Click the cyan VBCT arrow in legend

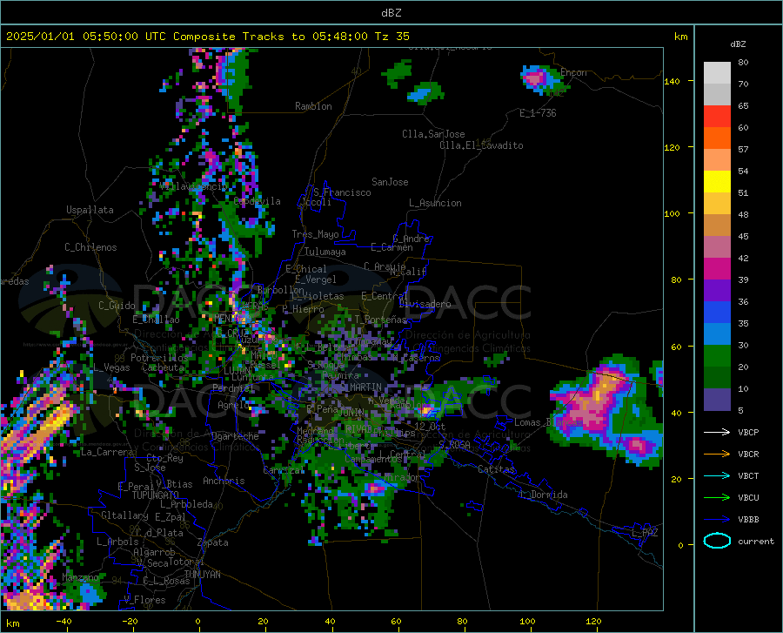coord(717,475)
